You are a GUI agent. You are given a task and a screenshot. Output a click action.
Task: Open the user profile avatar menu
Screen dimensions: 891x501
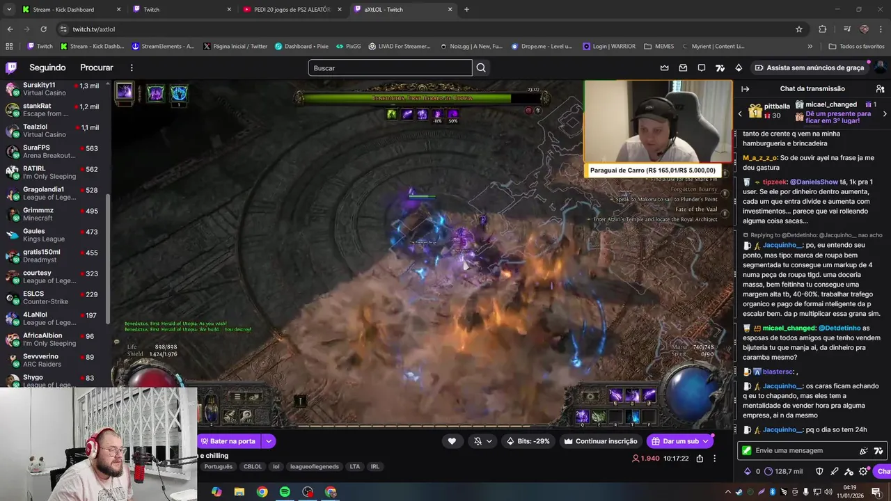pos(880,67)
